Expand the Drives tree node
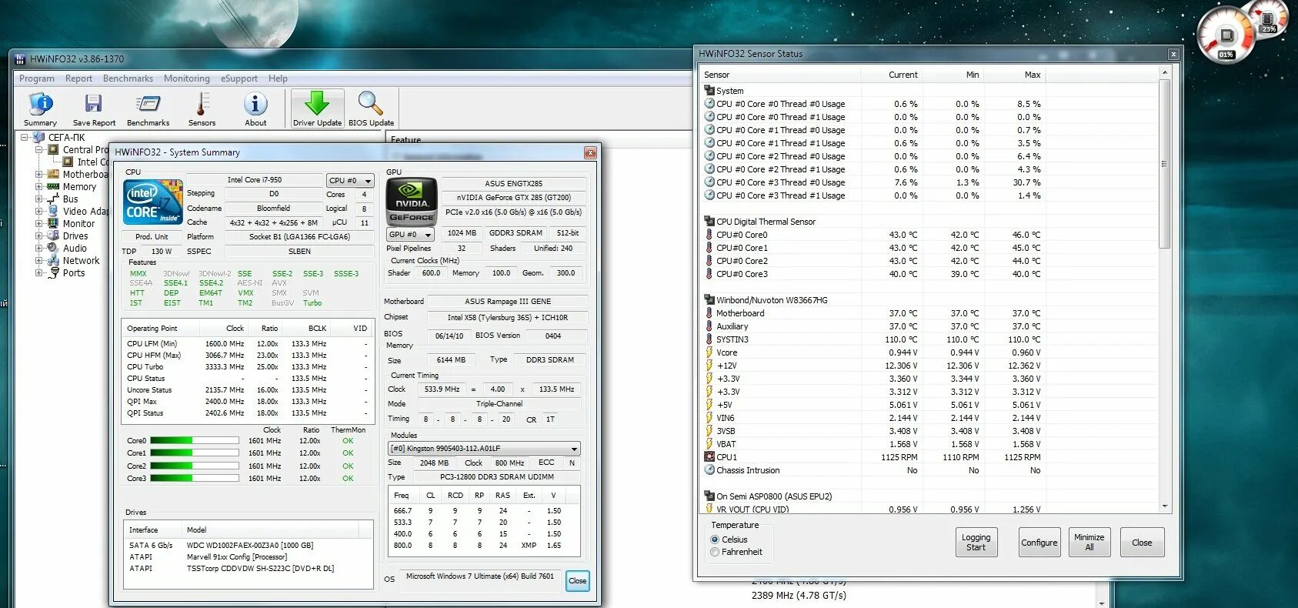This screenshot has height=608, width=1298. (x=38, y=236)
